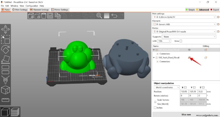The height and width of the screenshot is (117, 220).
Task: Select the Rotate gizmo tool
Action: point(5,49)
